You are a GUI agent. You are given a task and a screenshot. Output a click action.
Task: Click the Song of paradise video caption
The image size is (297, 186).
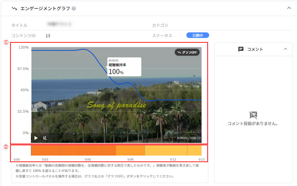click(x=117, y=105)
